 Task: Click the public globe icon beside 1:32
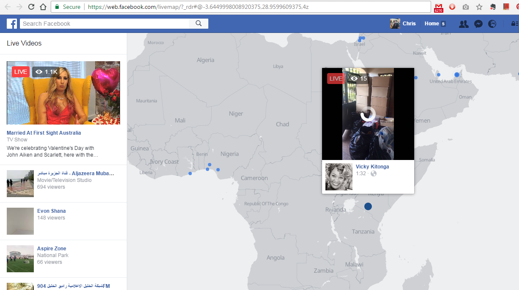(374, 173)
